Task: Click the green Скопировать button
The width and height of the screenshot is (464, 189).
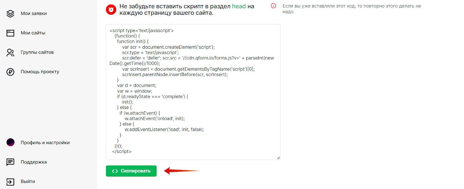Action: coord(131,171)
